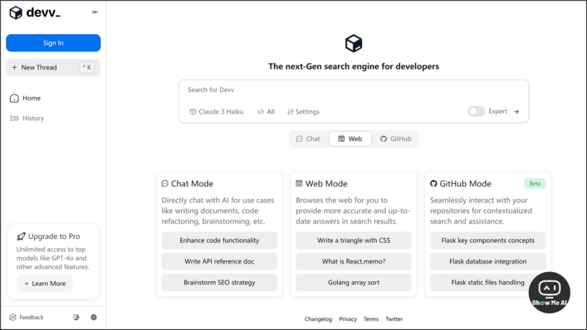Click the Chat Mode heading
587x330 pixels.
coord(192,184)
